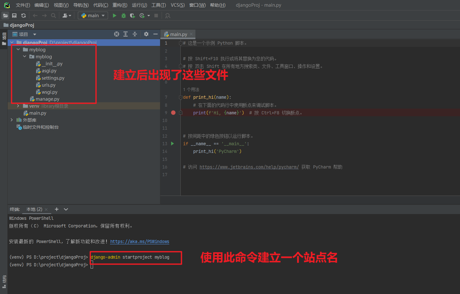Open the 代码(C) menu
The width and height of the screenshot is (460, 294).
[101, 5]
